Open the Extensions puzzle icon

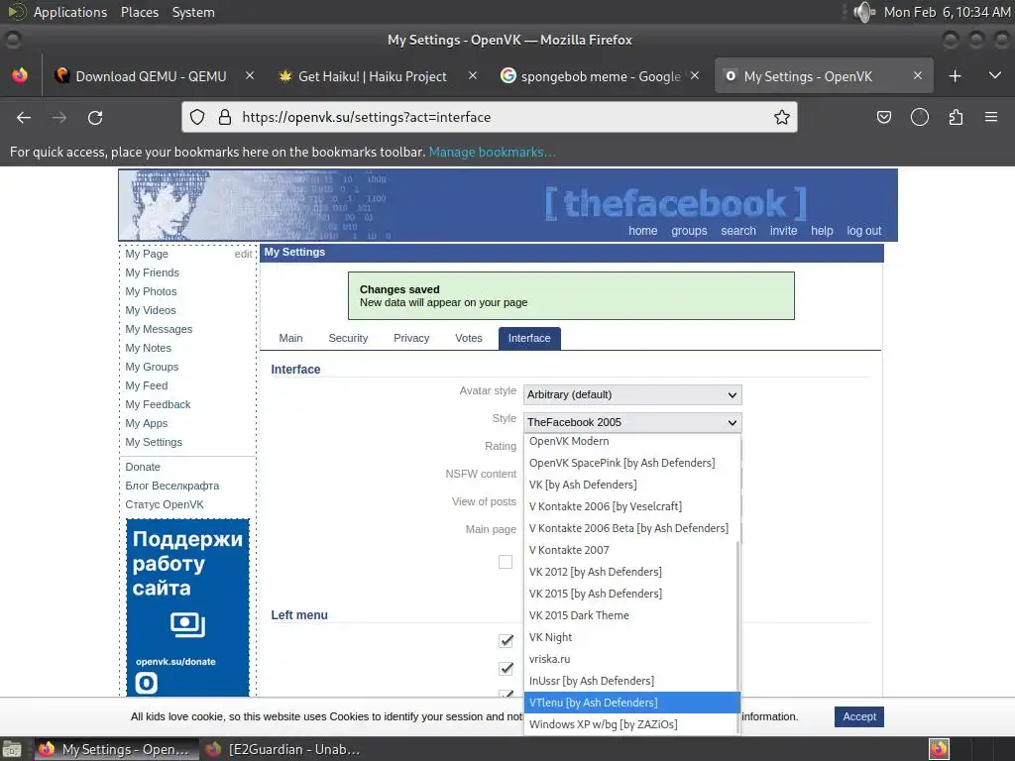click(956, 117)
